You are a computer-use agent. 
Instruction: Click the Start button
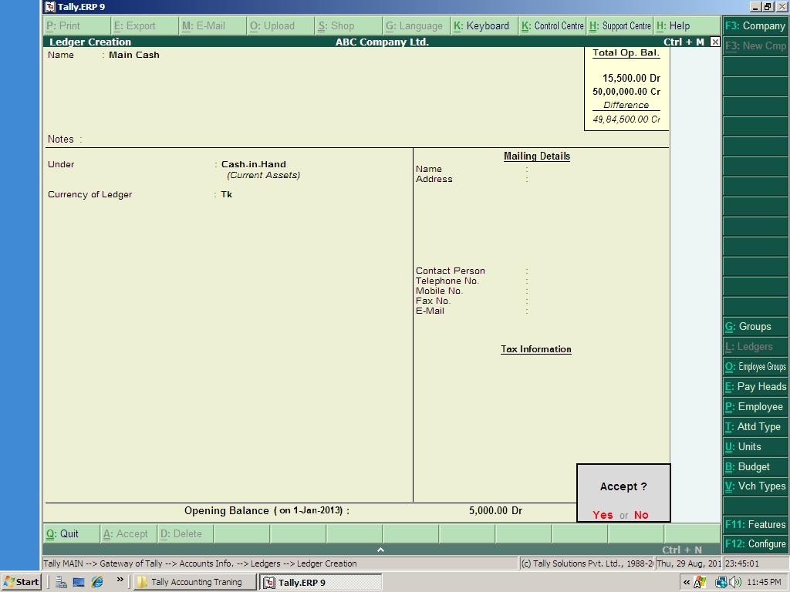pyautogui.click(x=20, y=581)
